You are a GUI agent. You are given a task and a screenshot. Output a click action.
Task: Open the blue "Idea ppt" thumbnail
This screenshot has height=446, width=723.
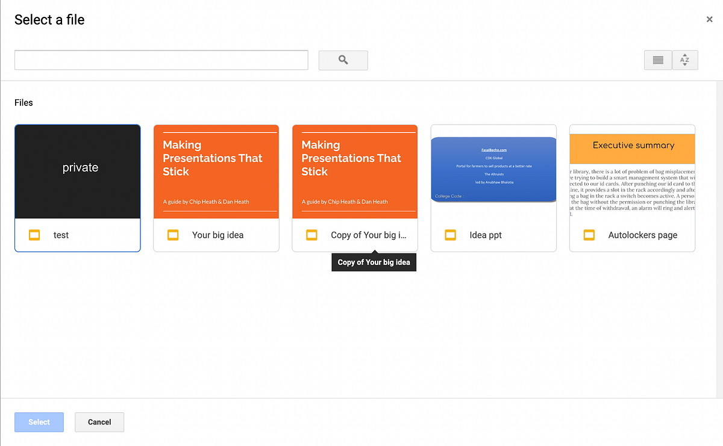point(493,169)
